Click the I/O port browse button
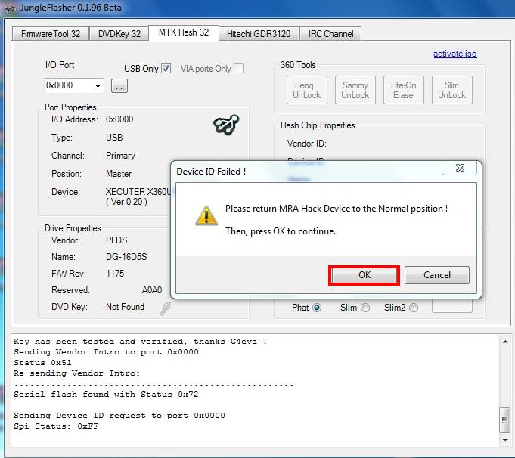Screen dimensions: 515x458 pyautogui.click(x=119, y=86)
